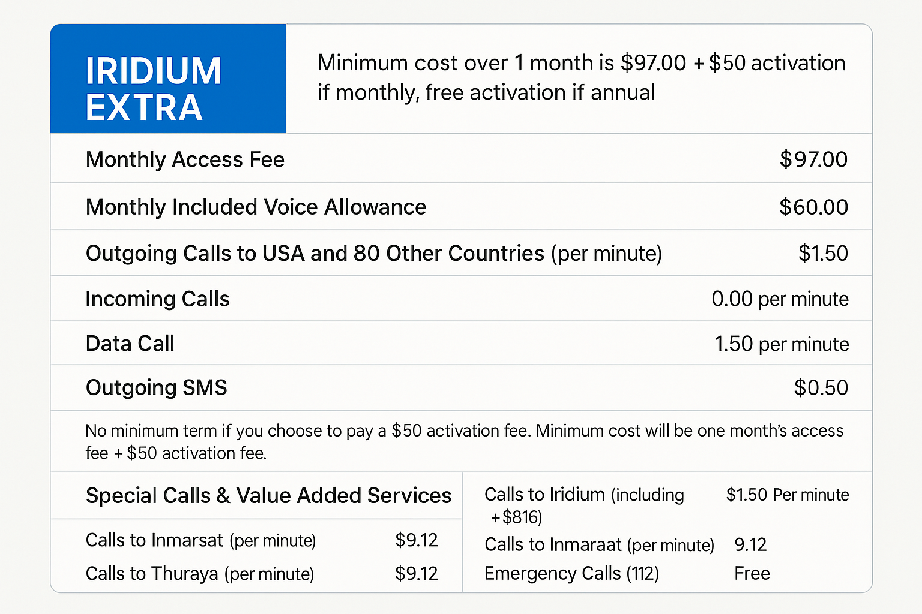This screenshot has height=614, width=922.
Task: Click the $60.00 voice allowance value
Action: pyautogui.click(x=813, y=207)
